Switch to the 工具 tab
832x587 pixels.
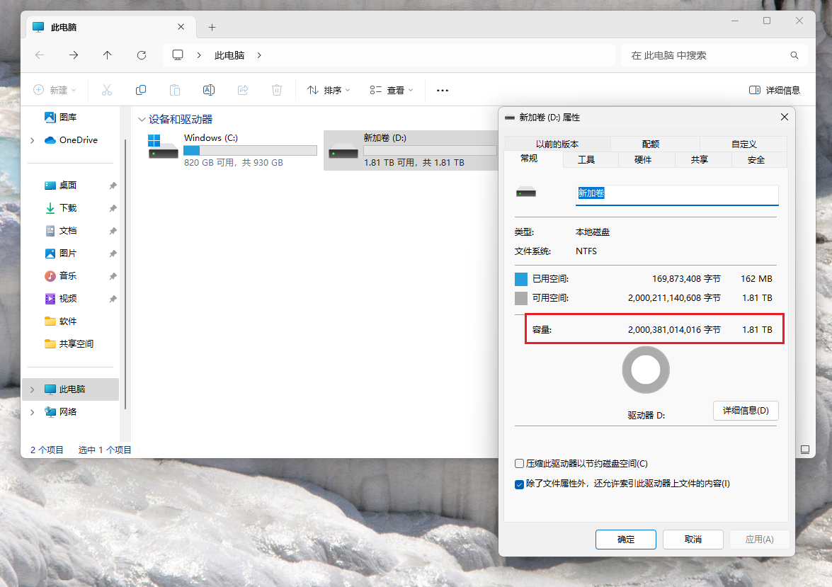pos(586,160)
